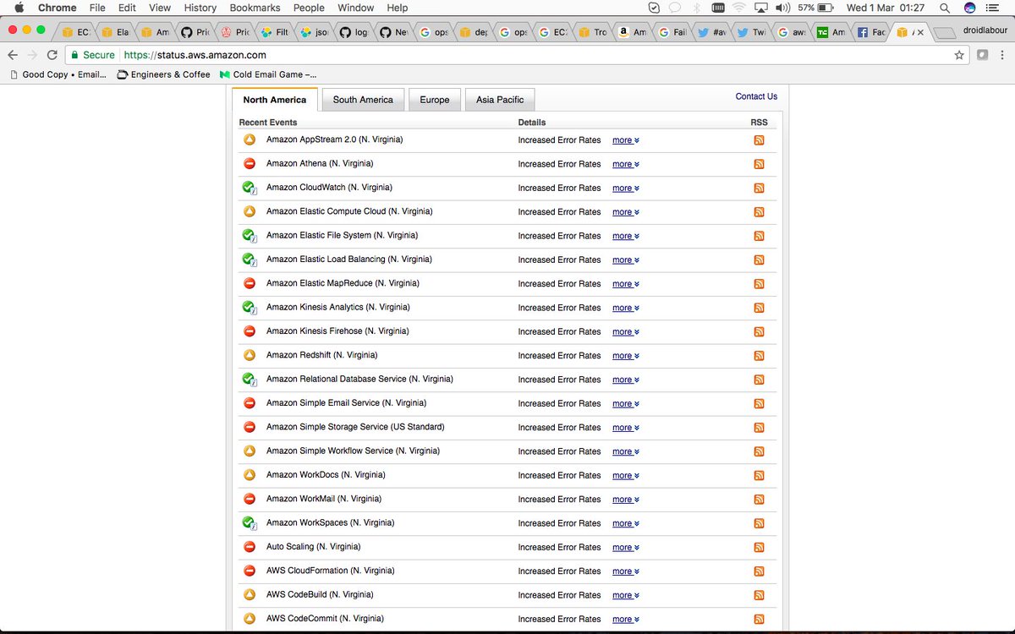
Task: Open RSS feed for Amazon Elastic File System
Action: click(759, 236)
